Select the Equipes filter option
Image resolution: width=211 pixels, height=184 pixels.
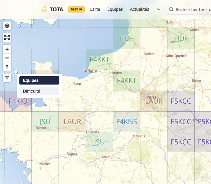[x=39, y=80]
